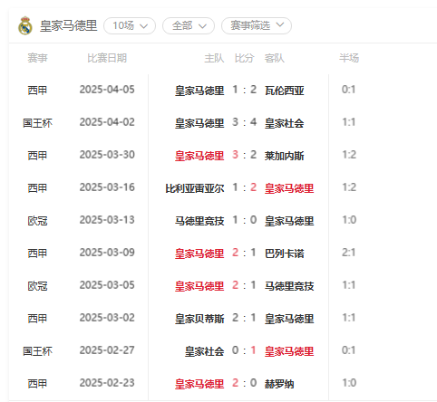This screenshot has width=437, height=402.
Task: Select the 巴列卡诺 opponent link
Action: tap(285, 254)
